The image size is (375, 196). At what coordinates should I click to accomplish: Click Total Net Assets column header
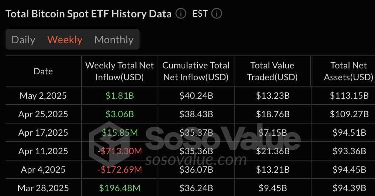(x=348, y=71)
